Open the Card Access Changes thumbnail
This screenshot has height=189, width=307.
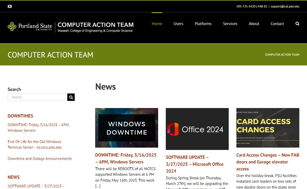[268, 128]
